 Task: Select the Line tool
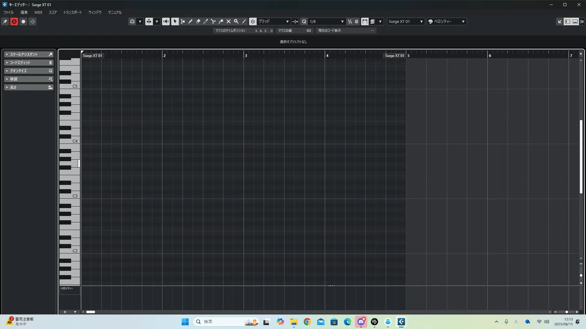click(244, 21)
